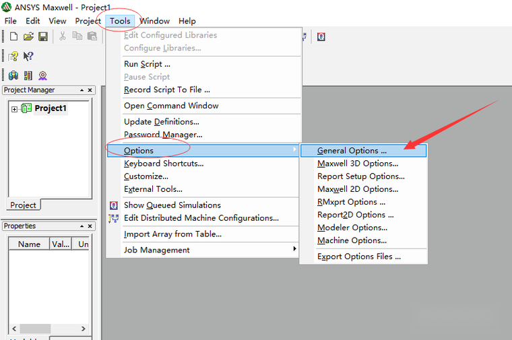Open the Window menu
512x340 pixels.
(x=154, y=21)
